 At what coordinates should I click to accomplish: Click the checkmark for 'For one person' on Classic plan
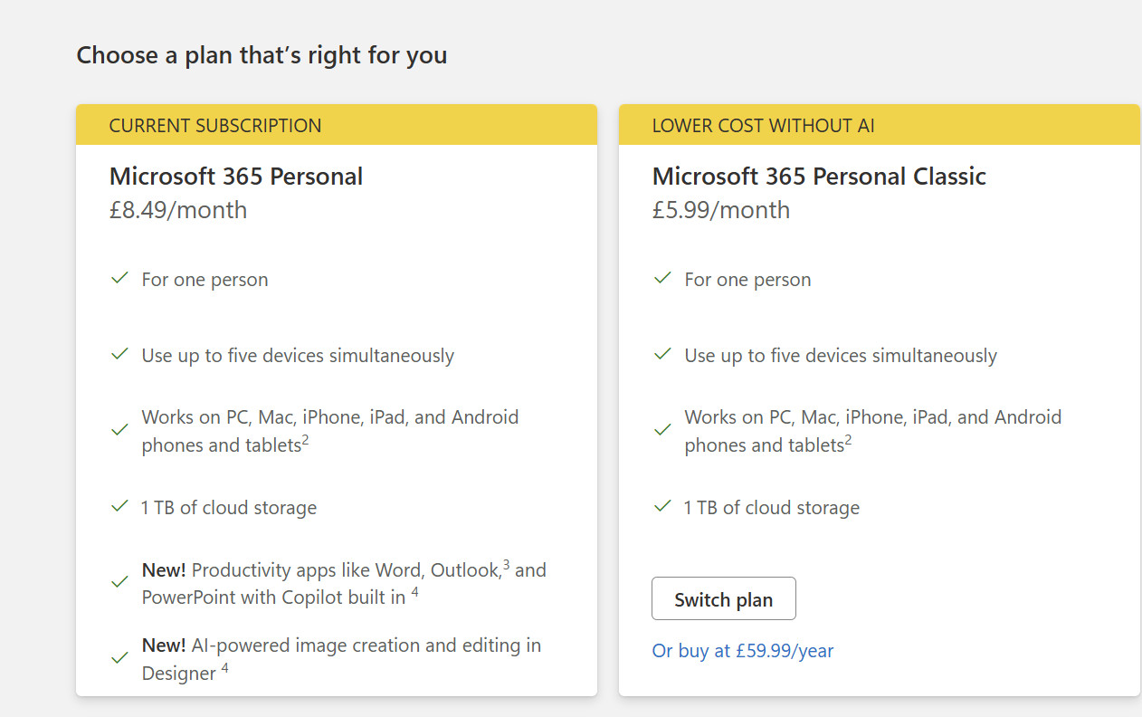[x=661, y=278]
